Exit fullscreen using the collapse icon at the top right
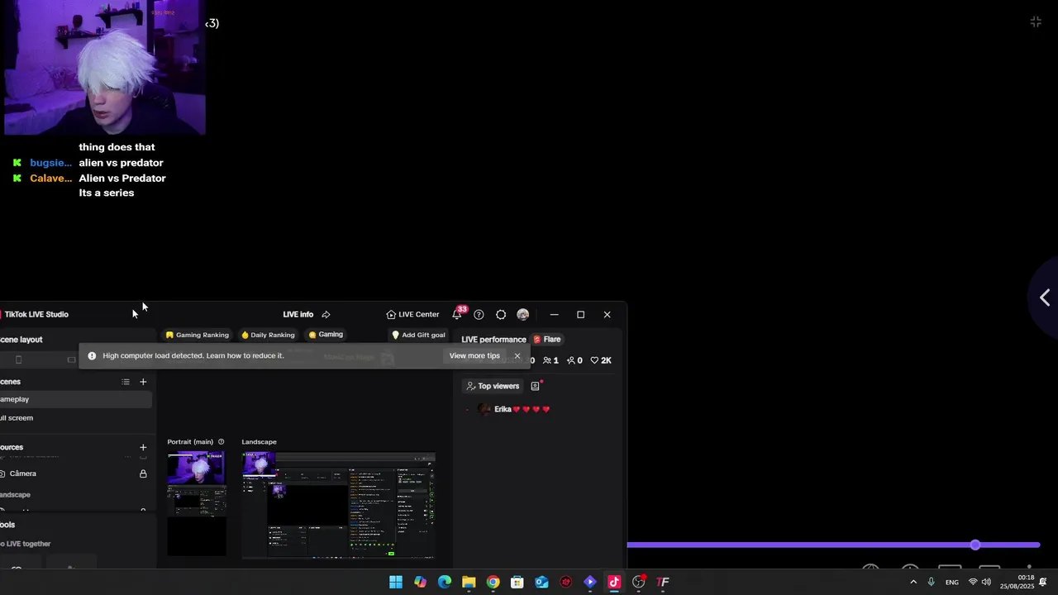 (1036, 22)
